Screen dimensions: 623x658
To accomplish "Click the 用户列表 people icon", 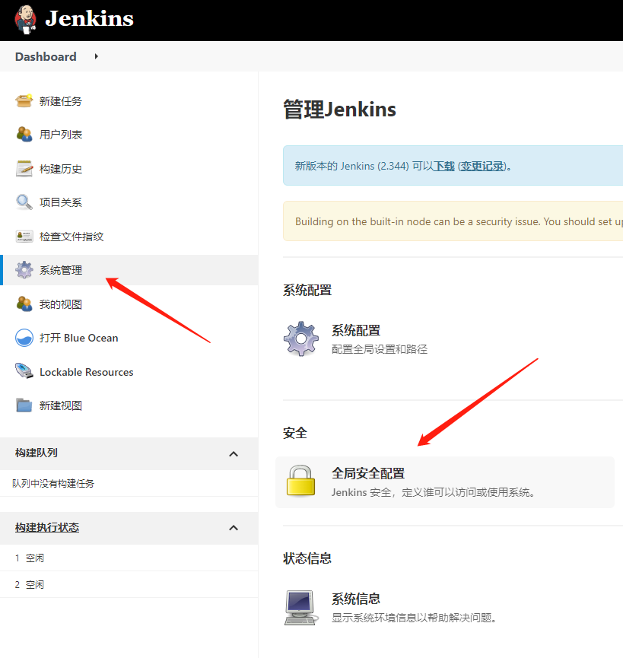I will pos(24,135).
